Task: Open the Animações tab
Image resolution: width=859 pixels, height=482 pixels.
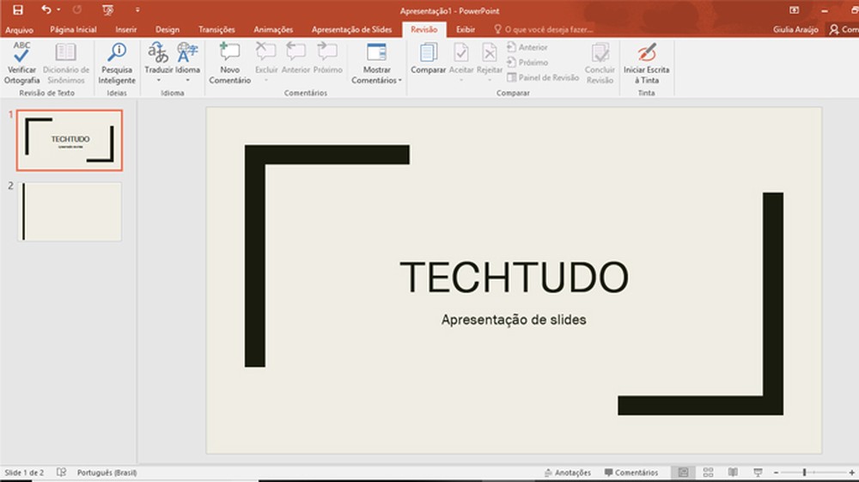Action: point(273,29)
